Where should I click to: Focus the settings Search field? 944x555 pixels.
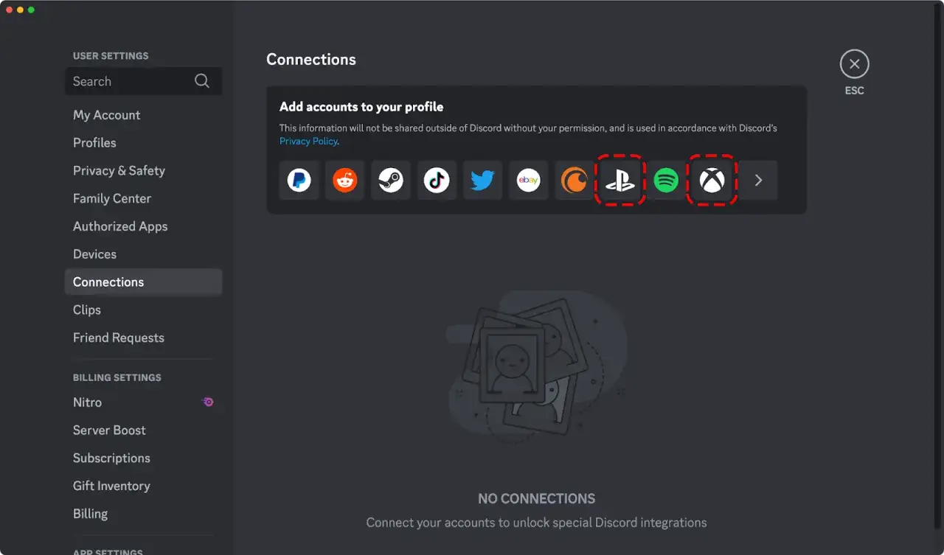(x=143, y=81)
